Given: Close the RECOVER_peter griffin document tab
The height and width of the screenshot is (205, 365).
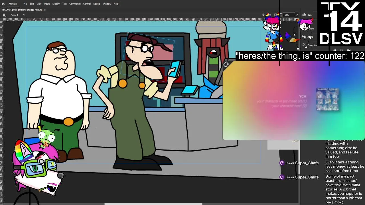Looking at the screenshot, I should coord(45,10).
